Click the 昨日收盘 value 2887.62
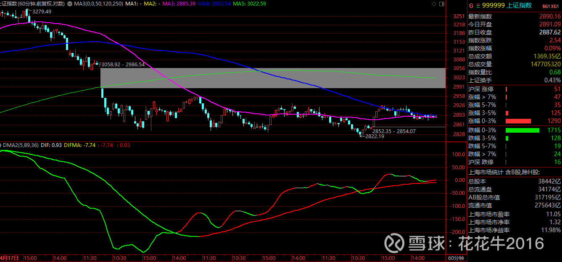Viewport: 562px width, 262px height. coord(550,32)
